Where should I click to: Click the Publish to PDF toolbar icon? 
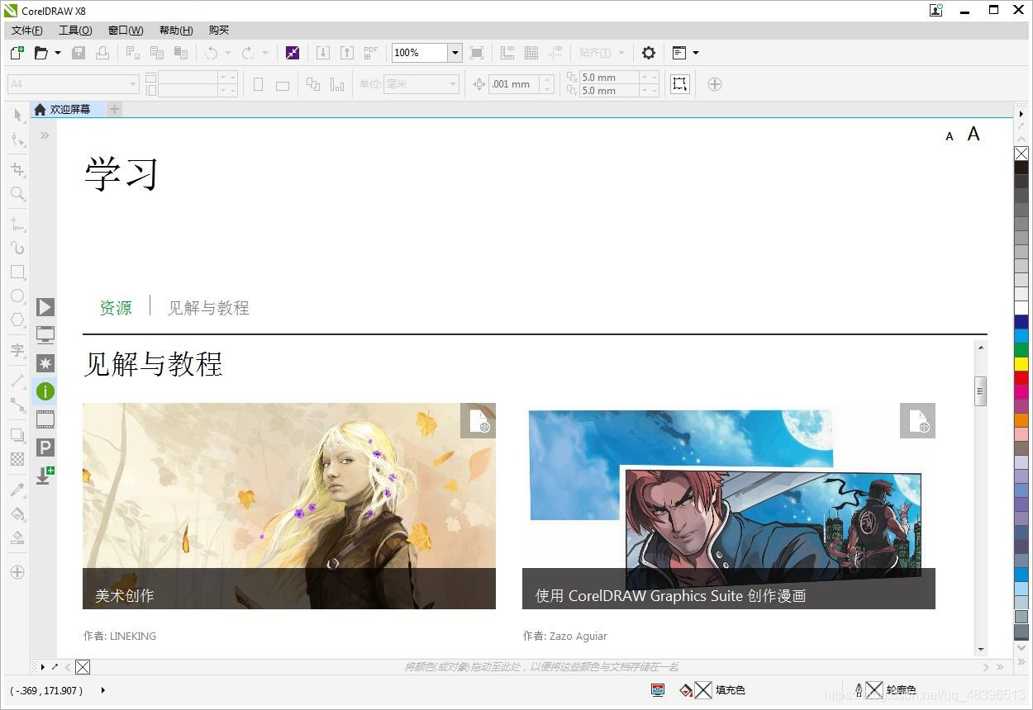click(x=370, y=52)
